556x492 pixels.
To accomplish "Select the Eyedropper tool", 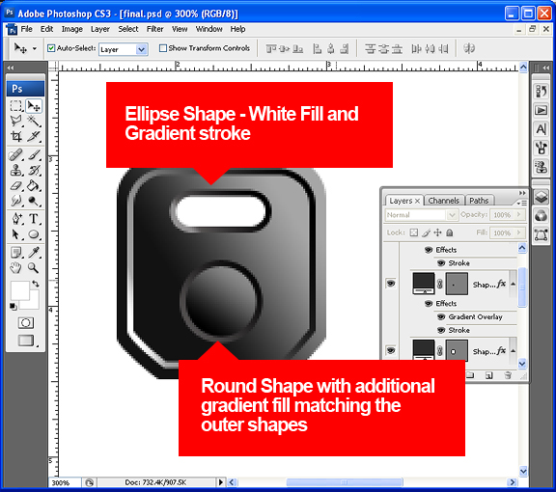I will tap(34, 253).
